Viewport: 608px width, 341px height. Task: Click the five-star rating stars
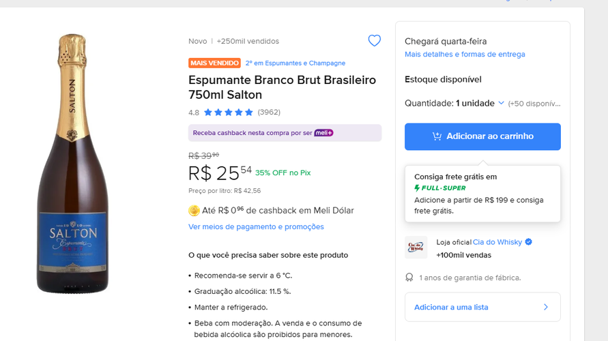point(229,113)
